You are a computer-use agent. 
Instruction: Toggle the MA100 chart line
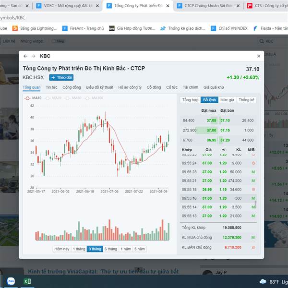coord(94,98)
